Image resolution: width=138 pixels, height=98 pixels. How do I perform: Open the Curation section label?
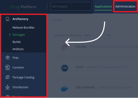pyautogui.click(x=18, y=67)
